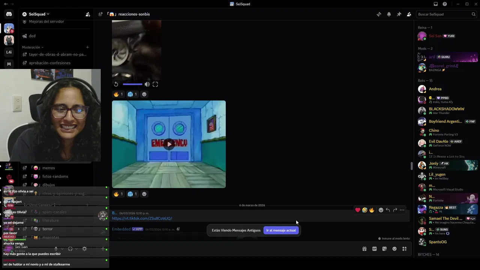Click the chat scrollbar thumb
The image size is (480, 270).
[411, 166]
